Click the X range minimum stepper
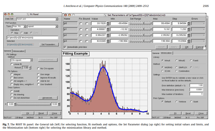This screenshot has height=131, width=215. (x=15, y=104)
